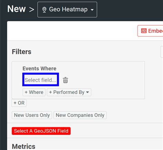The image size is (163, 150).
Task: Click the Filters section heading
Action: [x=22, y=52]
